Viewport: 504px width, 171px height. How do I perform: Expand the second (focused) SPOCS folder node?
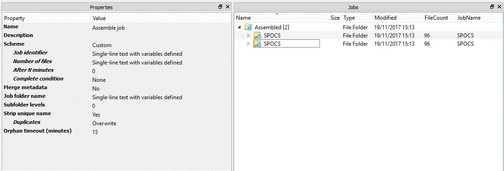click(x=248, y=43)
